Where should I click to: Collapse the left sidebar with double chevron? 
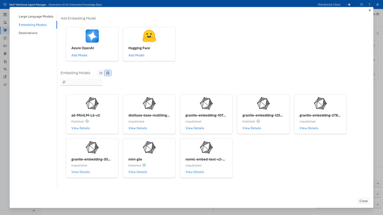click(34, 211)
